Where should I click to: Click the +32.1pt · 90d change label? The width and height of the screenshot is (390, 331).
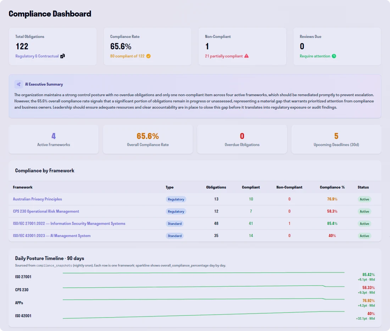pos(366,319)
